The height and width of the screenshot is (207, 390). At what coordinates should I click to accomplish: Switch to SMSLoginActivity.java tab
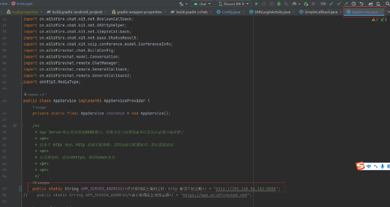(272, 12)
